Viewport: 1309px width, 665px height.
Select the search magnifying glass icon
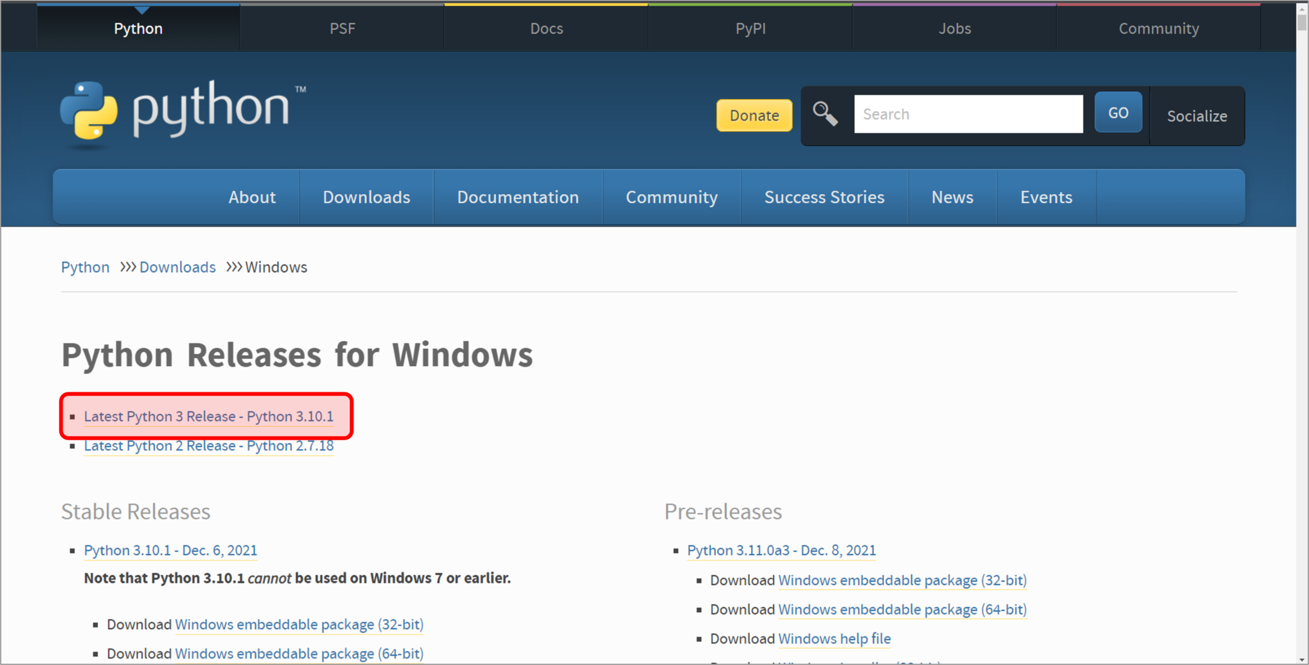pyautogui.click(x=826, y=112)
